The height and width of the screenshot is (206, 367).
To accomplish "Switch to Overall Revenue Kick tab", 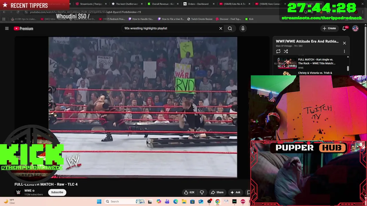I will pos(163,4).
